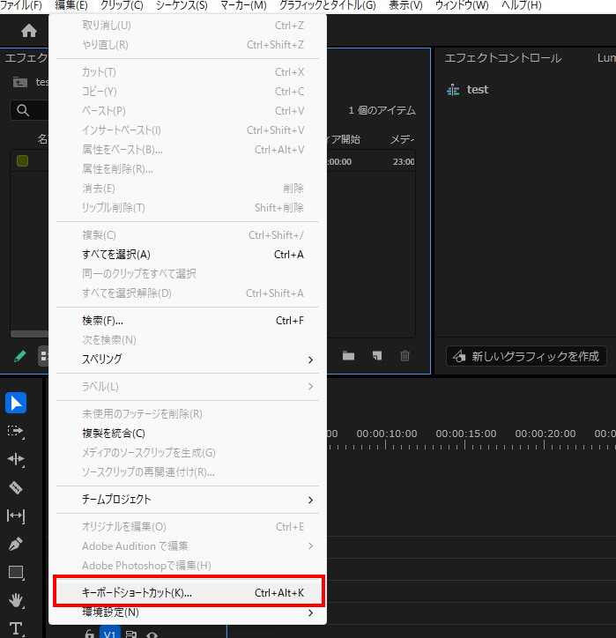Expand the チームプロジェクト submenu
The height and width of the screenshot is (638, 616).
[x=189, y=500]
